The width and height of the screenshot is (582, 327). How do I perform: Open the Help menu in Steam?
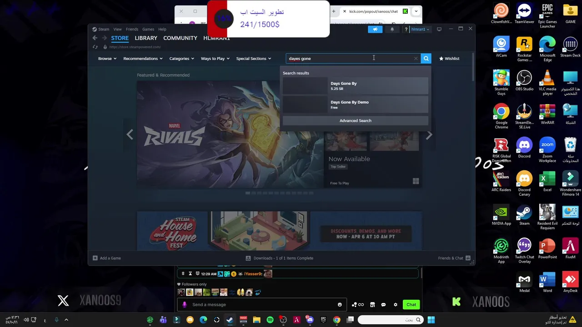coord(162,30)
